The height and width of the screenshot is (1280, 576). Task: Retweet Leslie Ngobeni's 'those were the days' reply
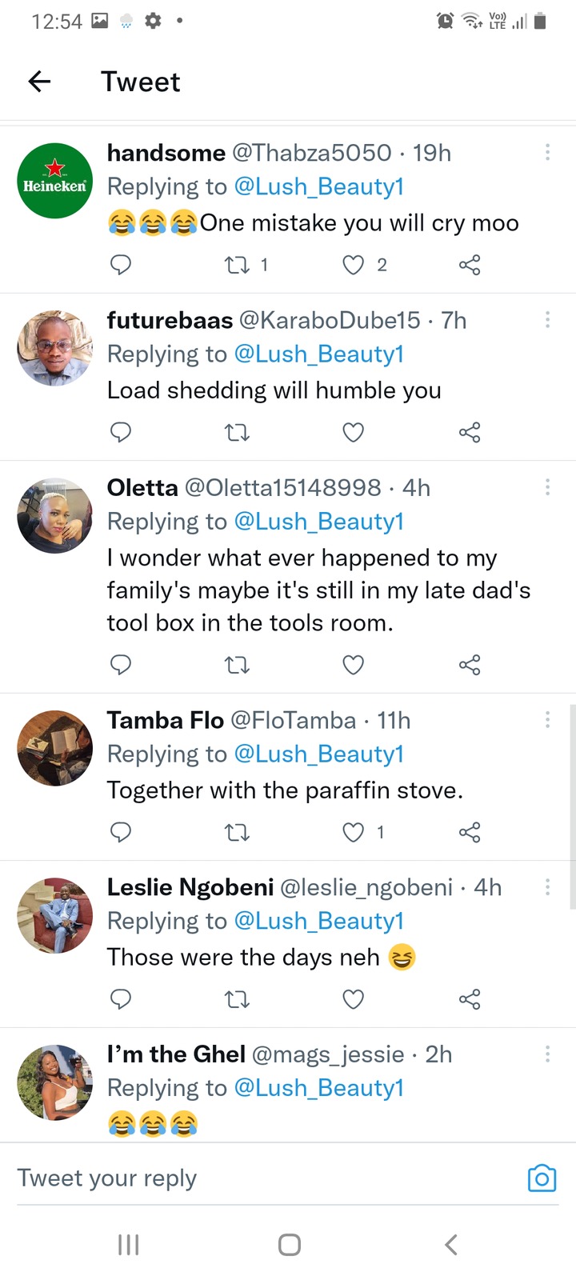(x=237, y=999)
